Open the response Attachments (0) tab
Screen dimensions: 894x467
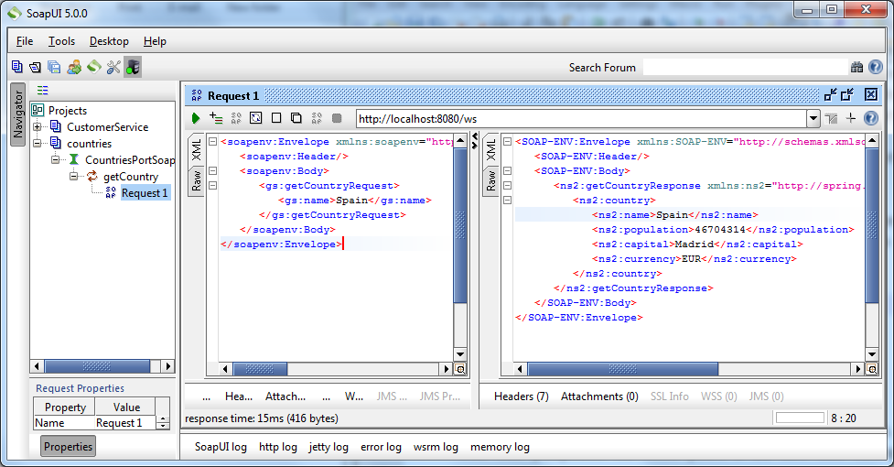click(x=599, y=396)
